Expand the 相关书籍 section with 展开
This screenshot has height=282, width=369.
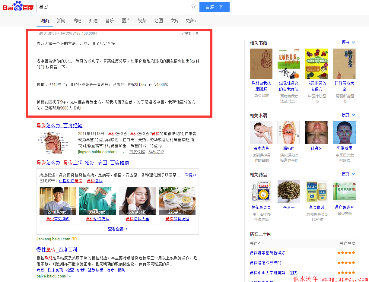tap(348, 43)
